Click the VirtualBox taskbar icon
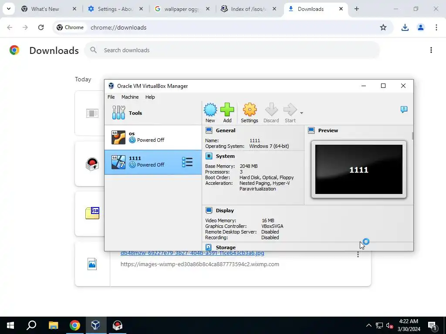Screen dimensions: 446x334 (x=96, y=325)
